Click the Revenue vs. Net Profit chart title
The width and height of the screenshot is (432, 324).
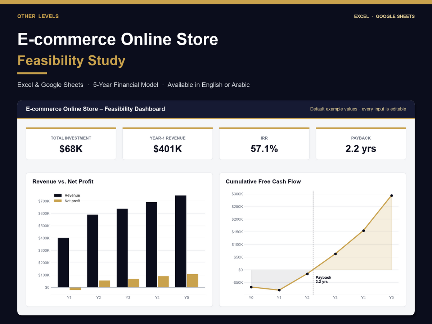point(63,181)
